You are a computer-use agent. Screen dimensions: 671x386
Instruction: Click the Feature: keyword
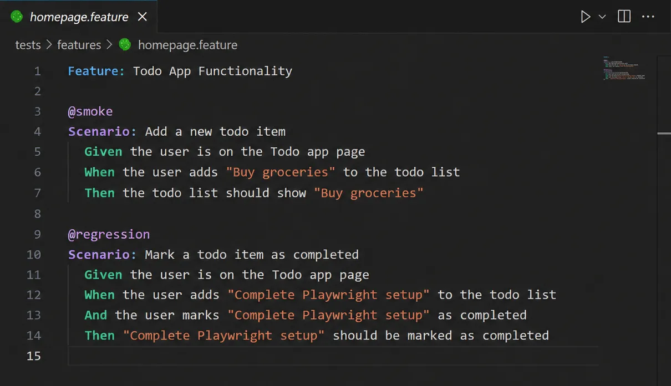(96, 71)
